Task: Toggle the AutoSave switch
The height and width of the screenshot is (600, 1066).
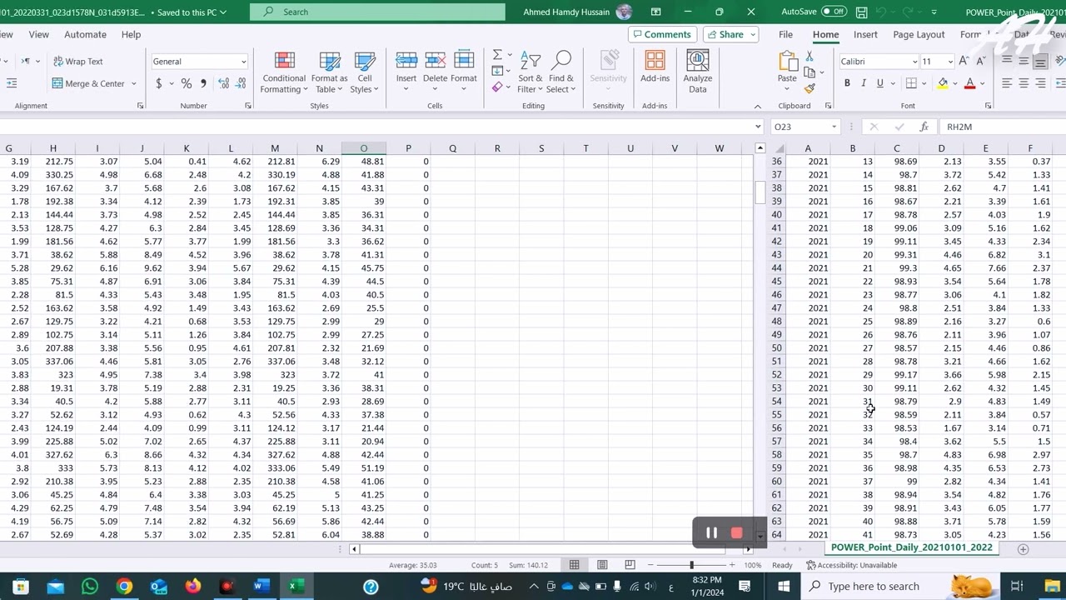Action: pyautogui.click(x=834, y=12)
